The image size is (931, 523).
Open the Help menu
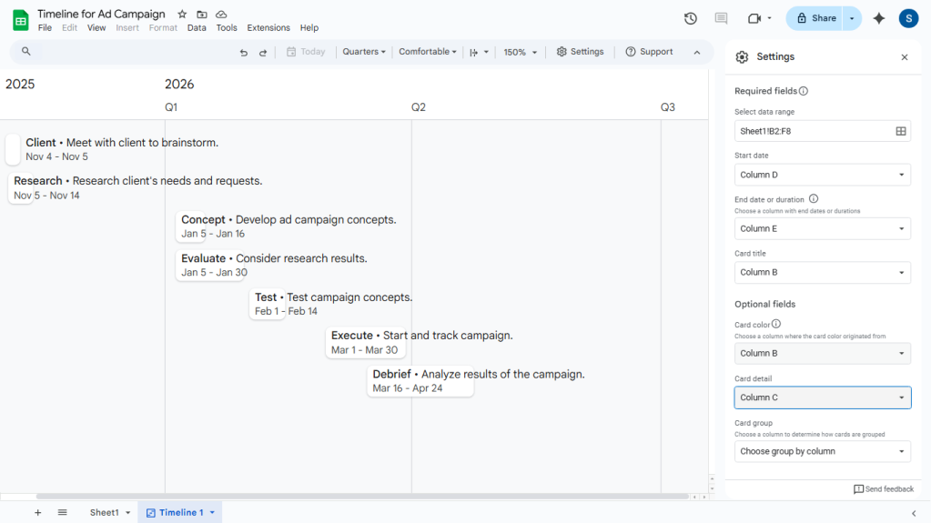pyautogui.click(x=309, y=28)
